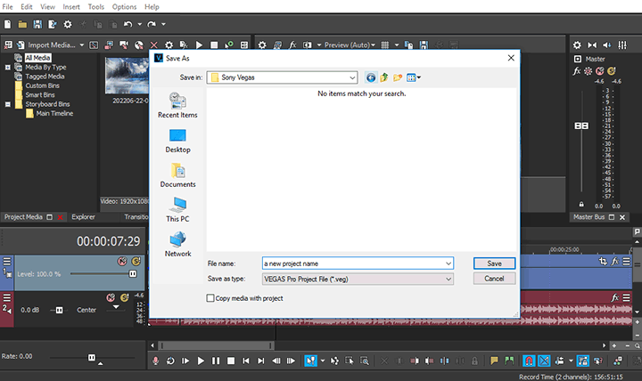642x381 pixels.
Task: Expand the Save as type dropdown
Action: tap(448, 279)
